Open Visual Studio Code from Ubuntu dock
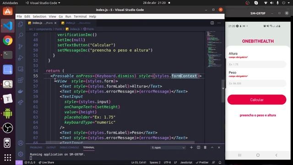 click(8, 26)
